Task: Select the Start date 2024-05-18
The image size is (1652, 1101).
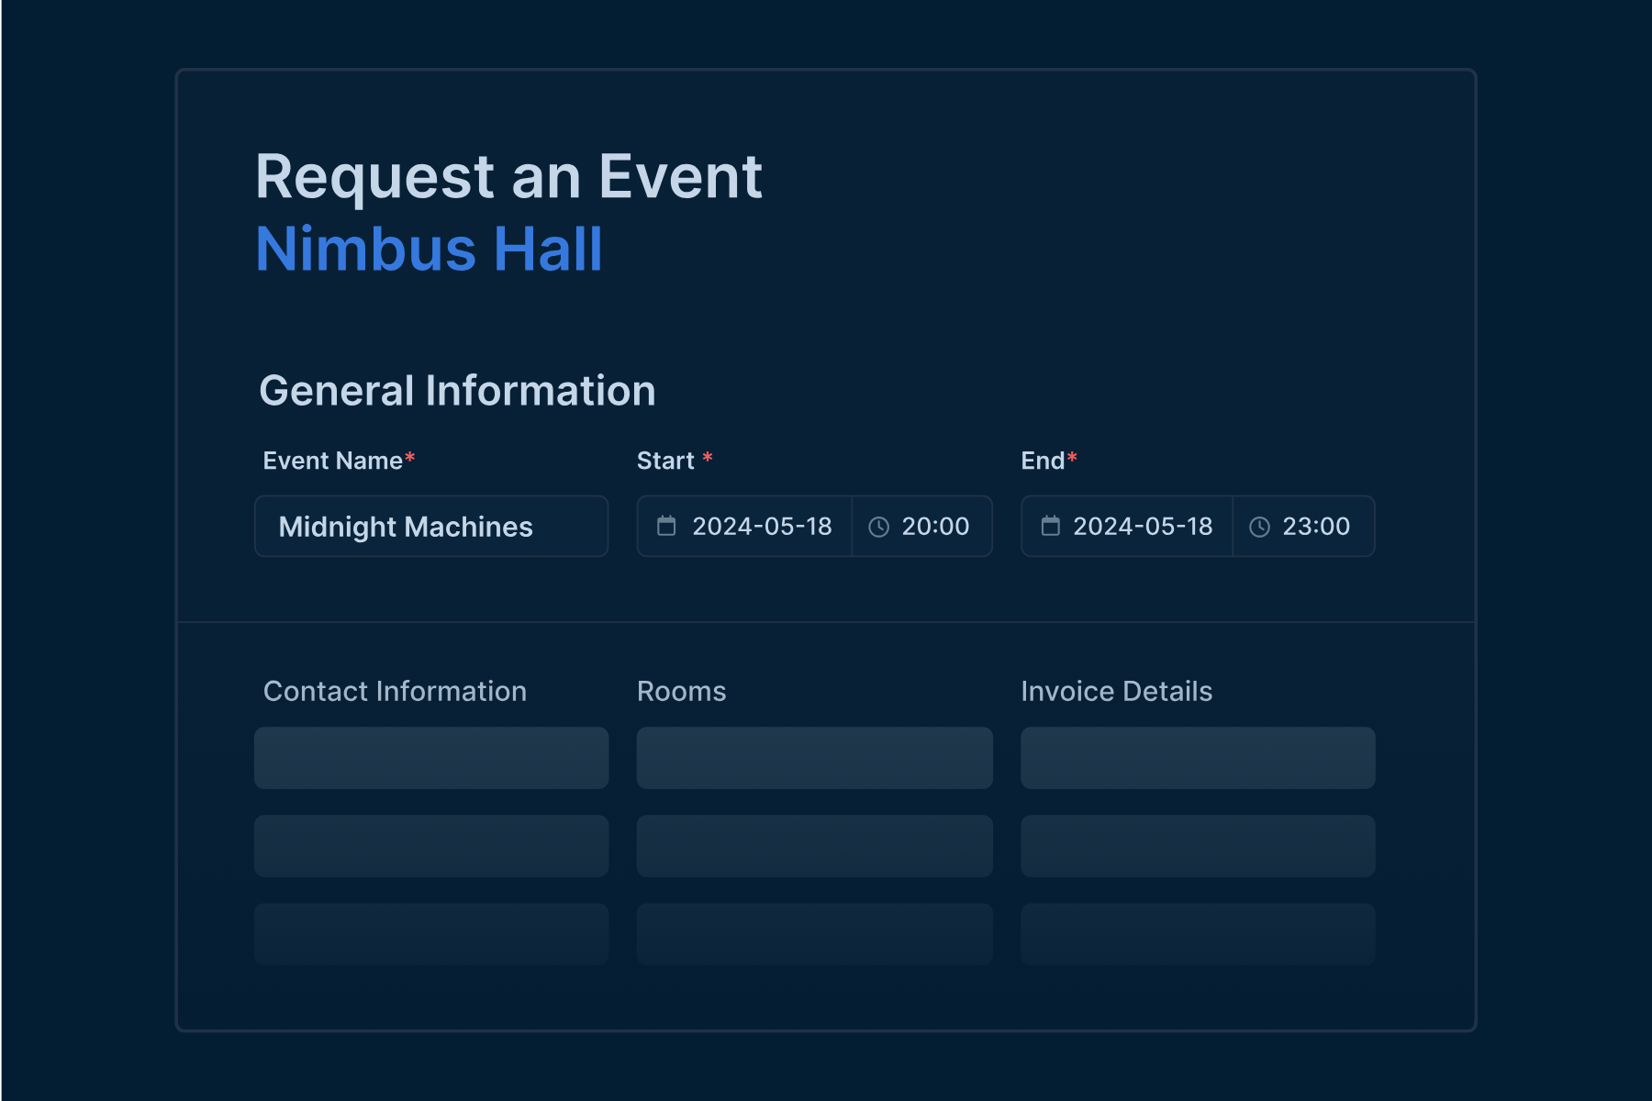Action: [762, 526]
